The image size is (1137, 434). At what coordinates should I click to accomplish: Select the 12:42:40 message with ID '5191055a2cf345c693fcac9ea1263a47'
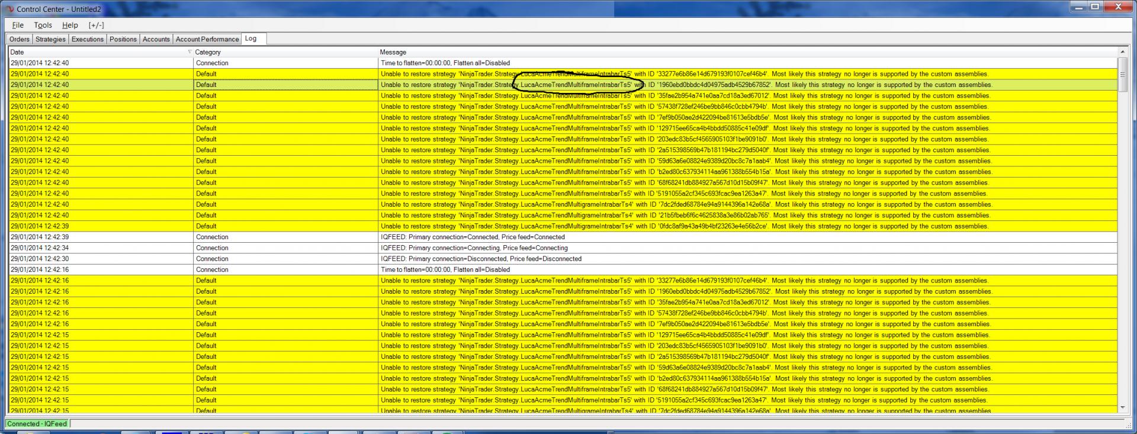coord(747,193)
